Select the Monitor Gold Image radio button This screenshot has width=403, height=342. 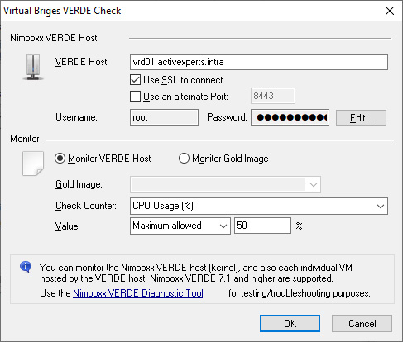[x=184, y=159]
